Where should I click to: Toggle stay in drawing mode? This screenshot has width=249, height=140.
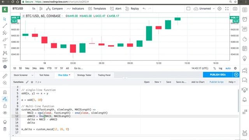point(5,99)
